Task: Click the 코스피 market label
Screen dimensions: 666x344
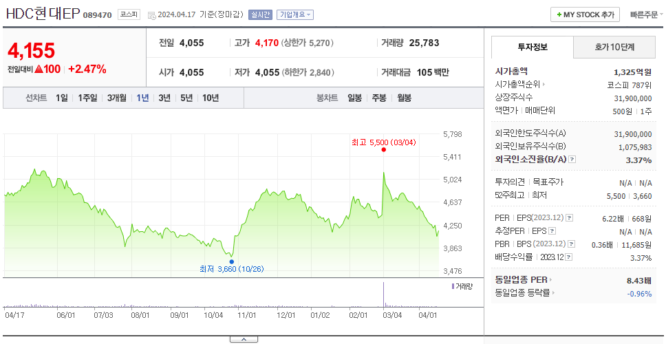Action: pyautogui.click(x=129, y=14)
